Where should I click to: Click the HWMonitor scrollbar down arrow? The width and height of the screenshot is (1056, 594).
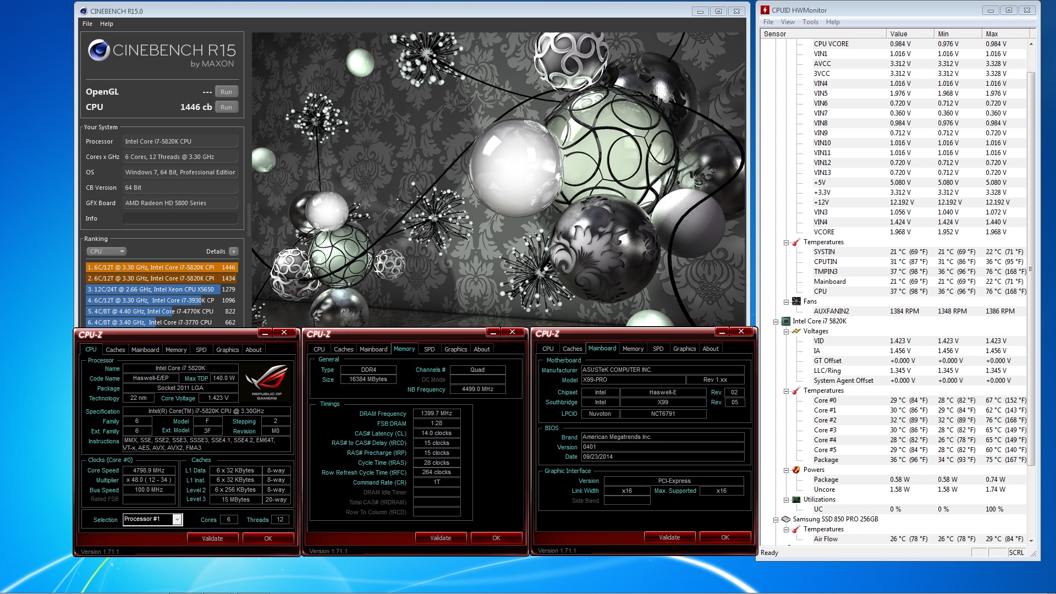pyautogui.click(x=1031, y=541)
